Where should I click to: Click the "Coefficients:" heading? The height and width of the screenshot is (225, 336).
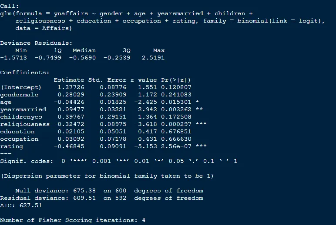coord(25,73)
